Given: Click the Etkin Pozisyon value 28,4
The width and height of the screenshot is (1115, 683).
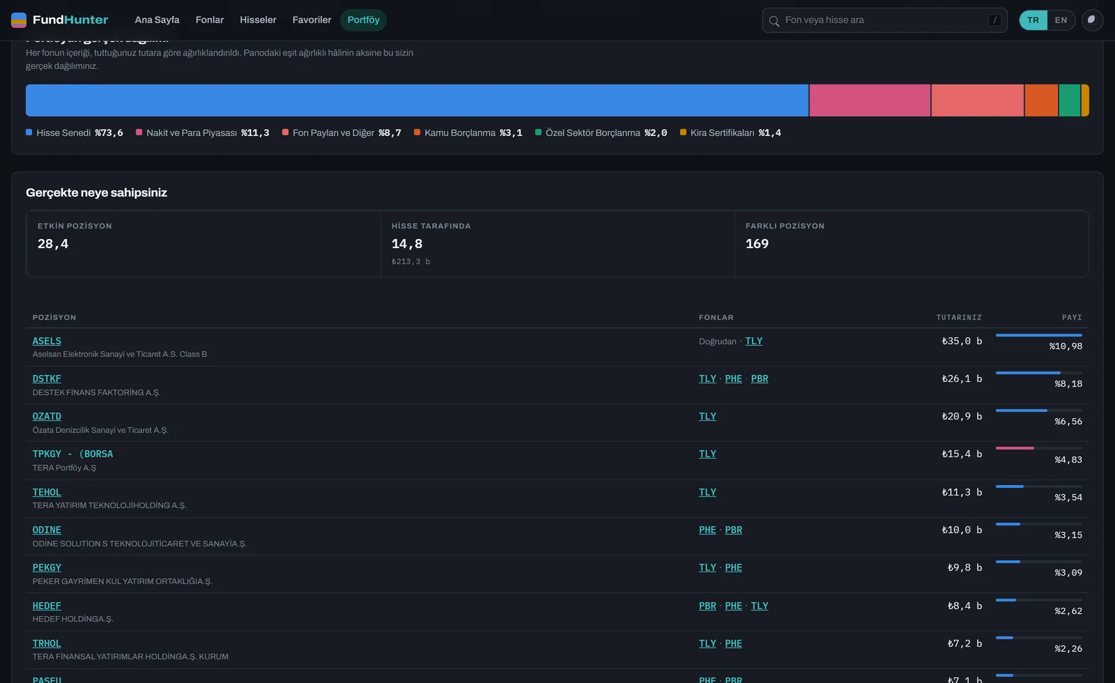Looking at the screenshot, I should tap(53, 244).
